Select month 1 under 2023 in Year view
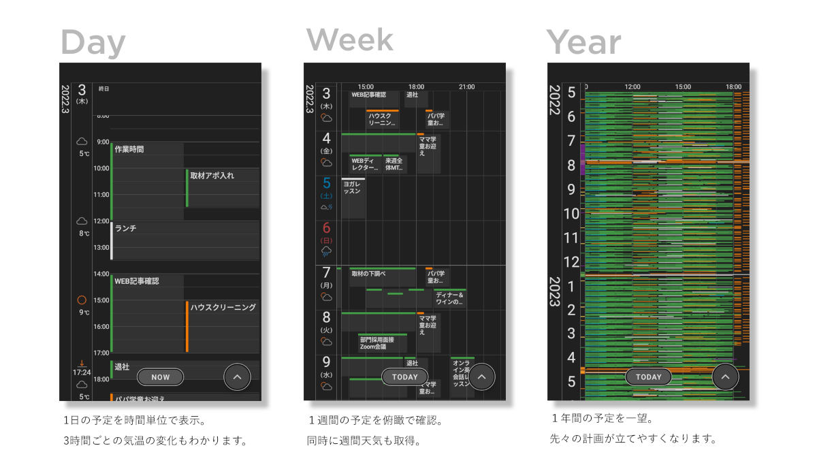817x463 pixels. [571, 285]
